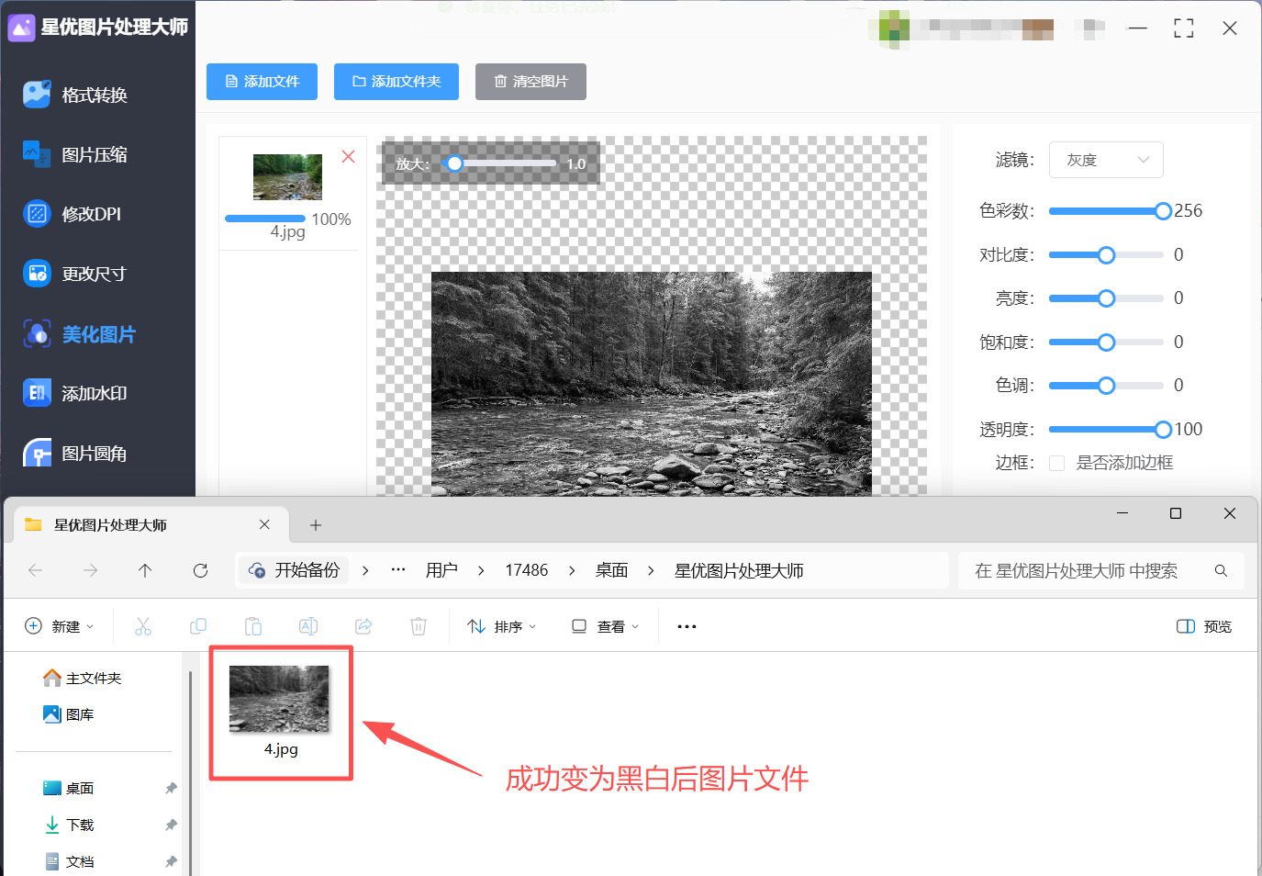Open the 新建 dropdown in Explorer
1262x876 pixels.
pos(59,626)
